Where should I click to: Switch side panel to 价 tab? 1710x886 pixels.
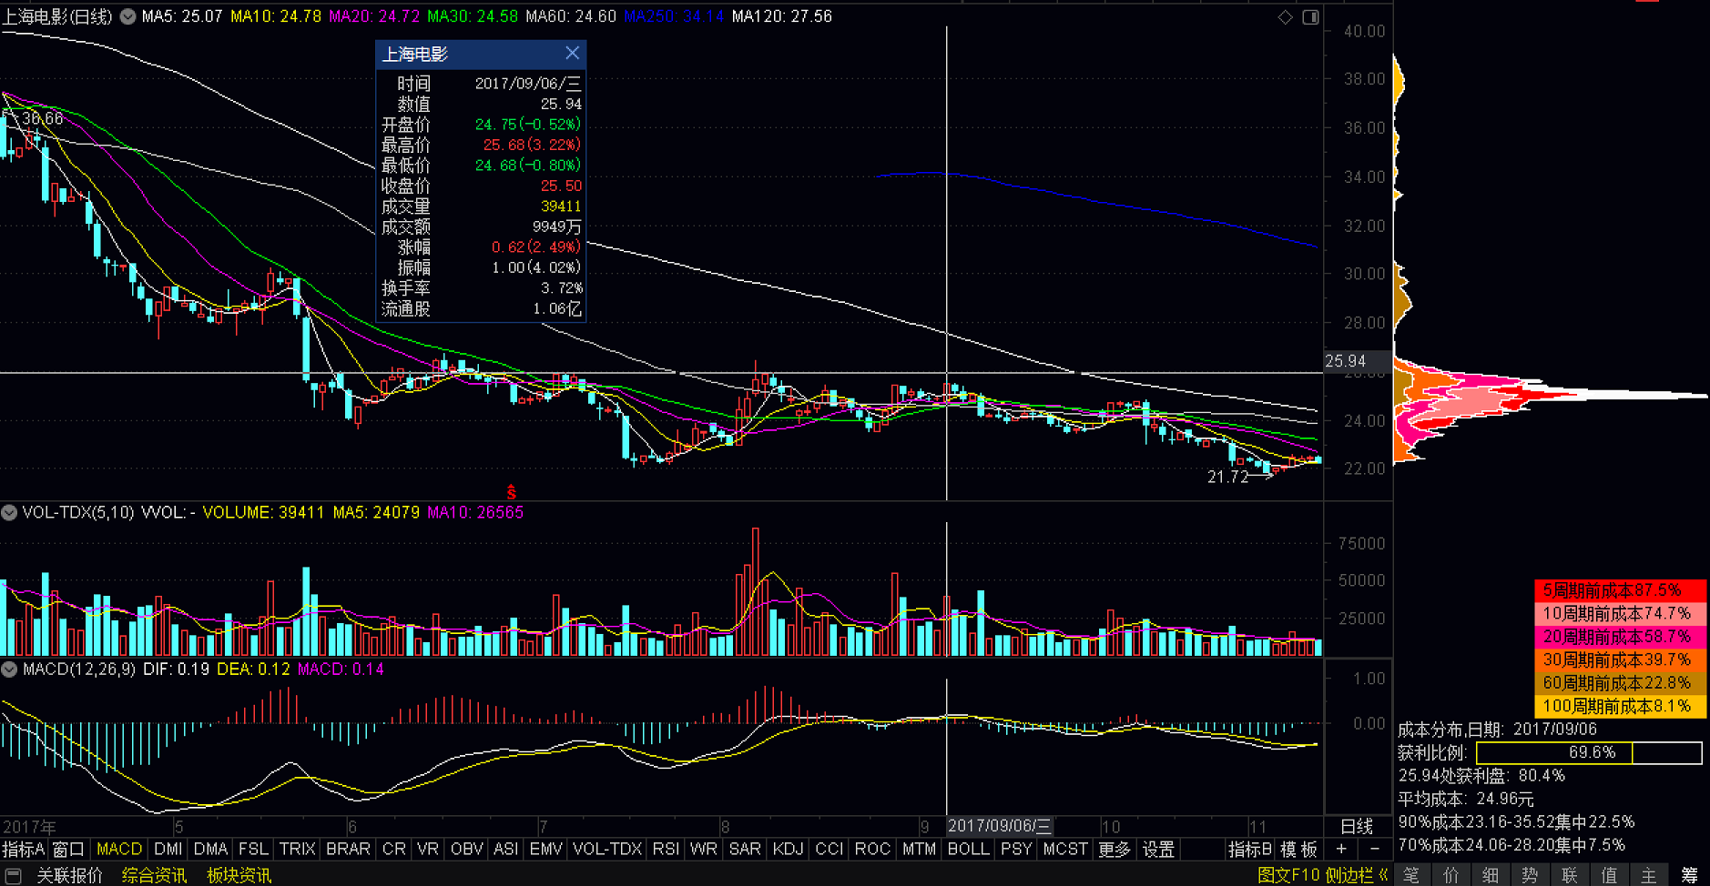click(1451, 875)
